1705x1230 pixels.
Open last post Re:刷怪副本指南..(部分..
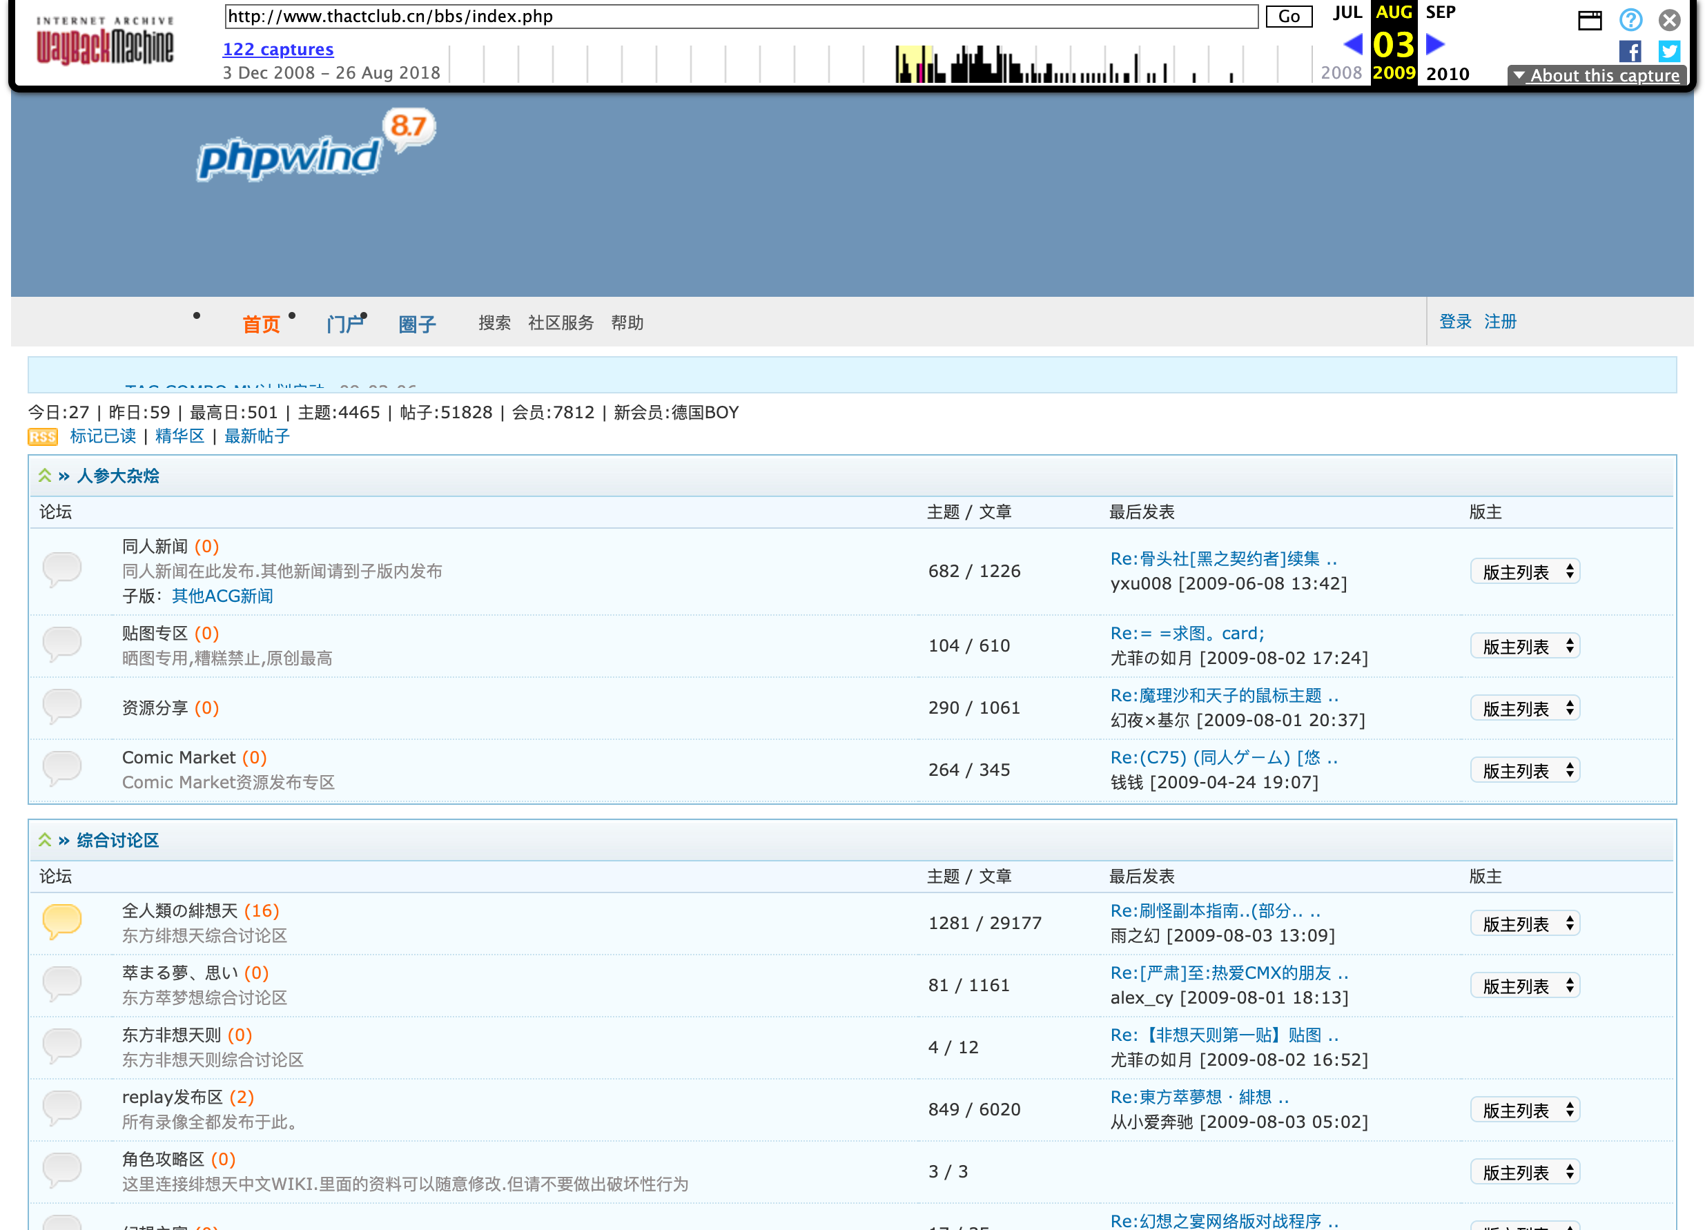pyautogui.click(x=1216, y=911)
